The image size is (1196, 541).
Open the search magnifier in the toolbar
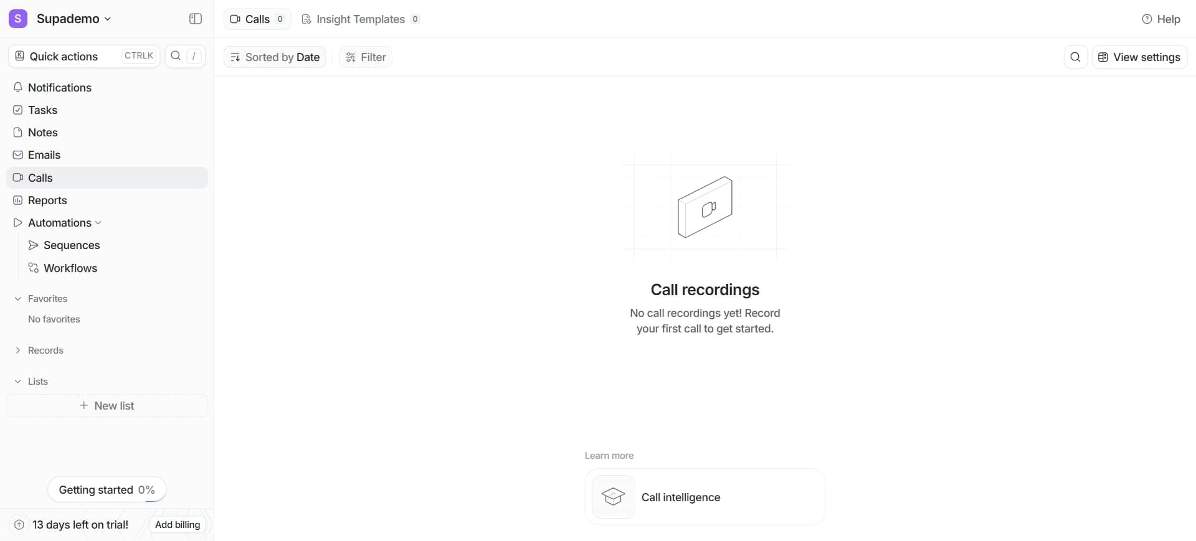pos(1075,57)
